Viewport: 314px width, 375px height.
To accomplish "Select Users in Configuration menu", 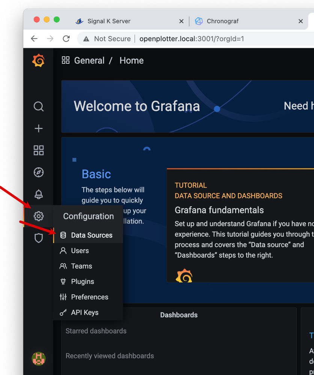I will 80,250.
